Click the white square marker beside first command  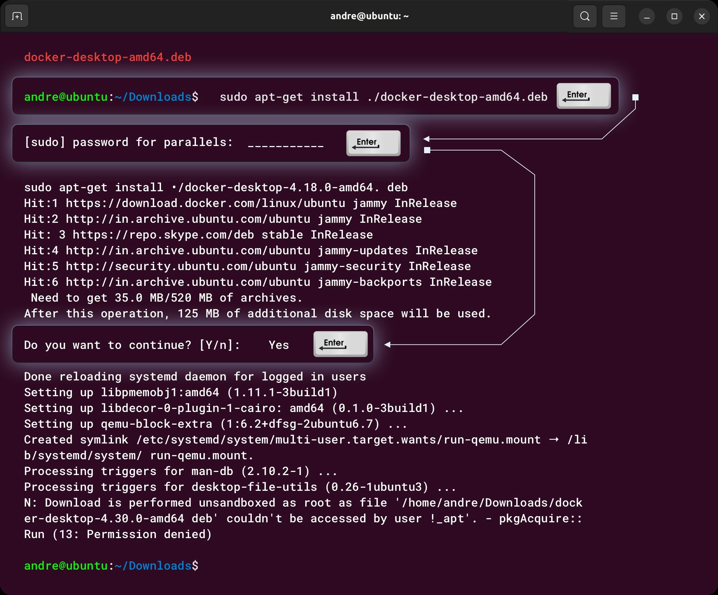635,97
